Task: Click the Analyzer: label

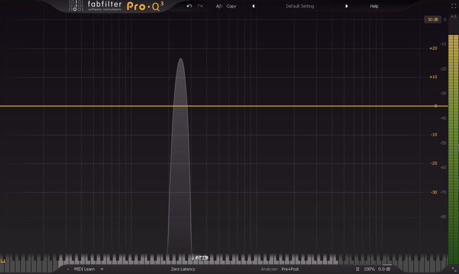Action: point(269,269)
